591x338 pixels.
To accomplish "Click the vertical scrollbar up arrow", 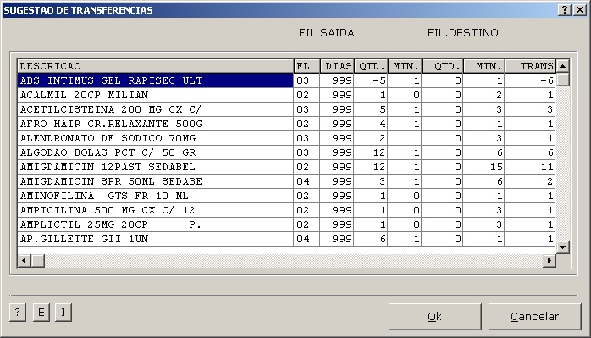I will [x=563, y=66].
